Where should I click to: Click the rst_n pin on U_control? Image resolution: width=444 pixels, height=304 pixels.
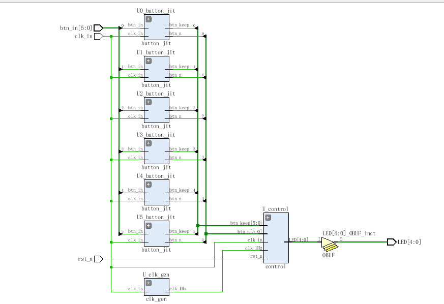click(x=256, y=256)
